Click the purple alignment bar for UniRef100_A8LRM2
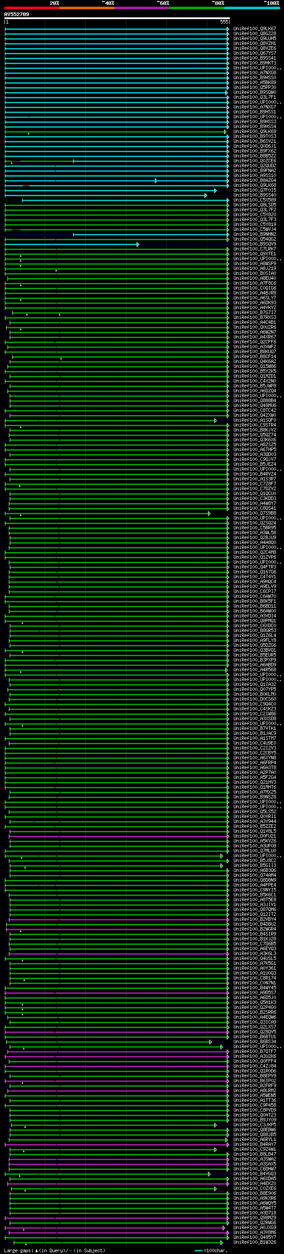The width and height of the screenshot is (284, 1254). 118,1090
